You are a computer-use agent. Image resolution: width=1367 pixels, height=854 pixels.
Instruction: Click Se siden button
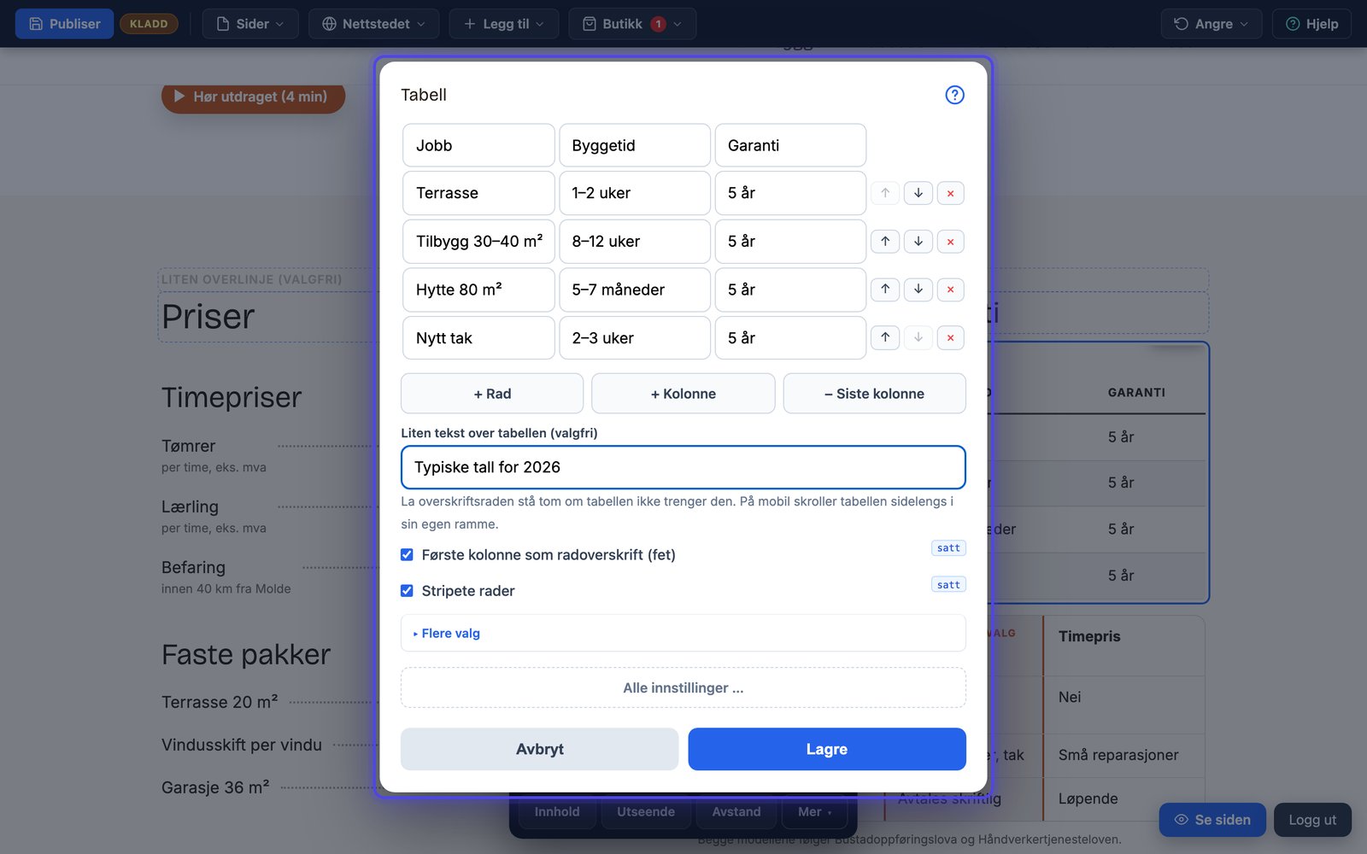point(1212,820)
